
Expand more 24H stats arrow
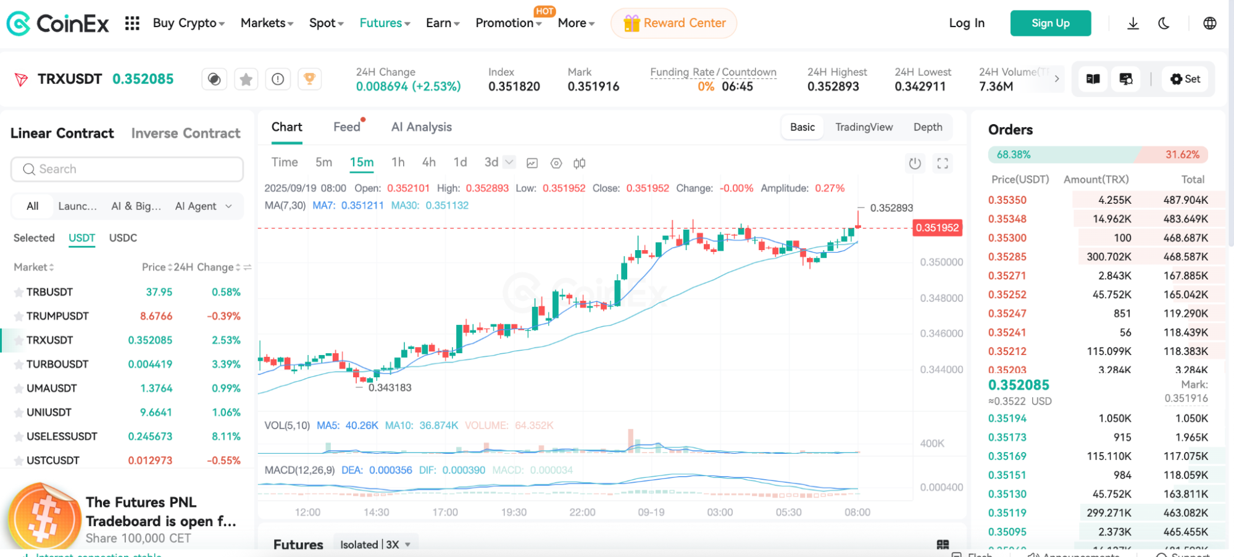(1057, 78)
